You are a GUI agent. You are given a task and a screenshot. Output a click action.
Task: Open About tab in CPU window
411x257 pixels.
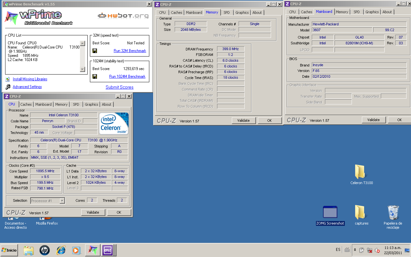point(107,104)
